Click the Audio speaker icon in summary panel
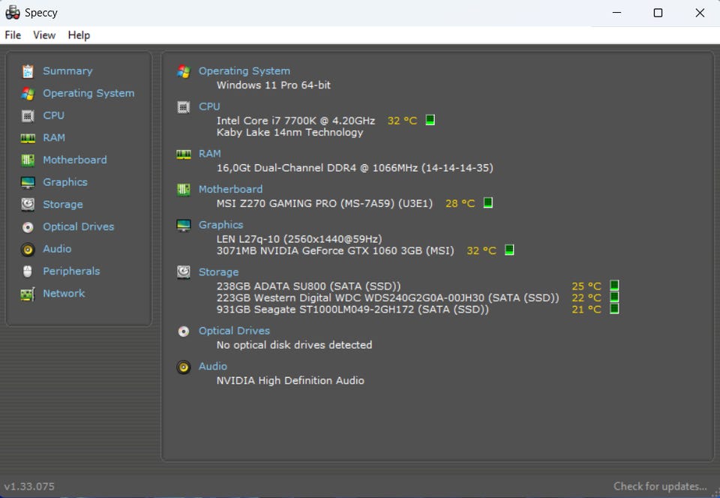Screen dimensions: 720x498 (184, 367)
